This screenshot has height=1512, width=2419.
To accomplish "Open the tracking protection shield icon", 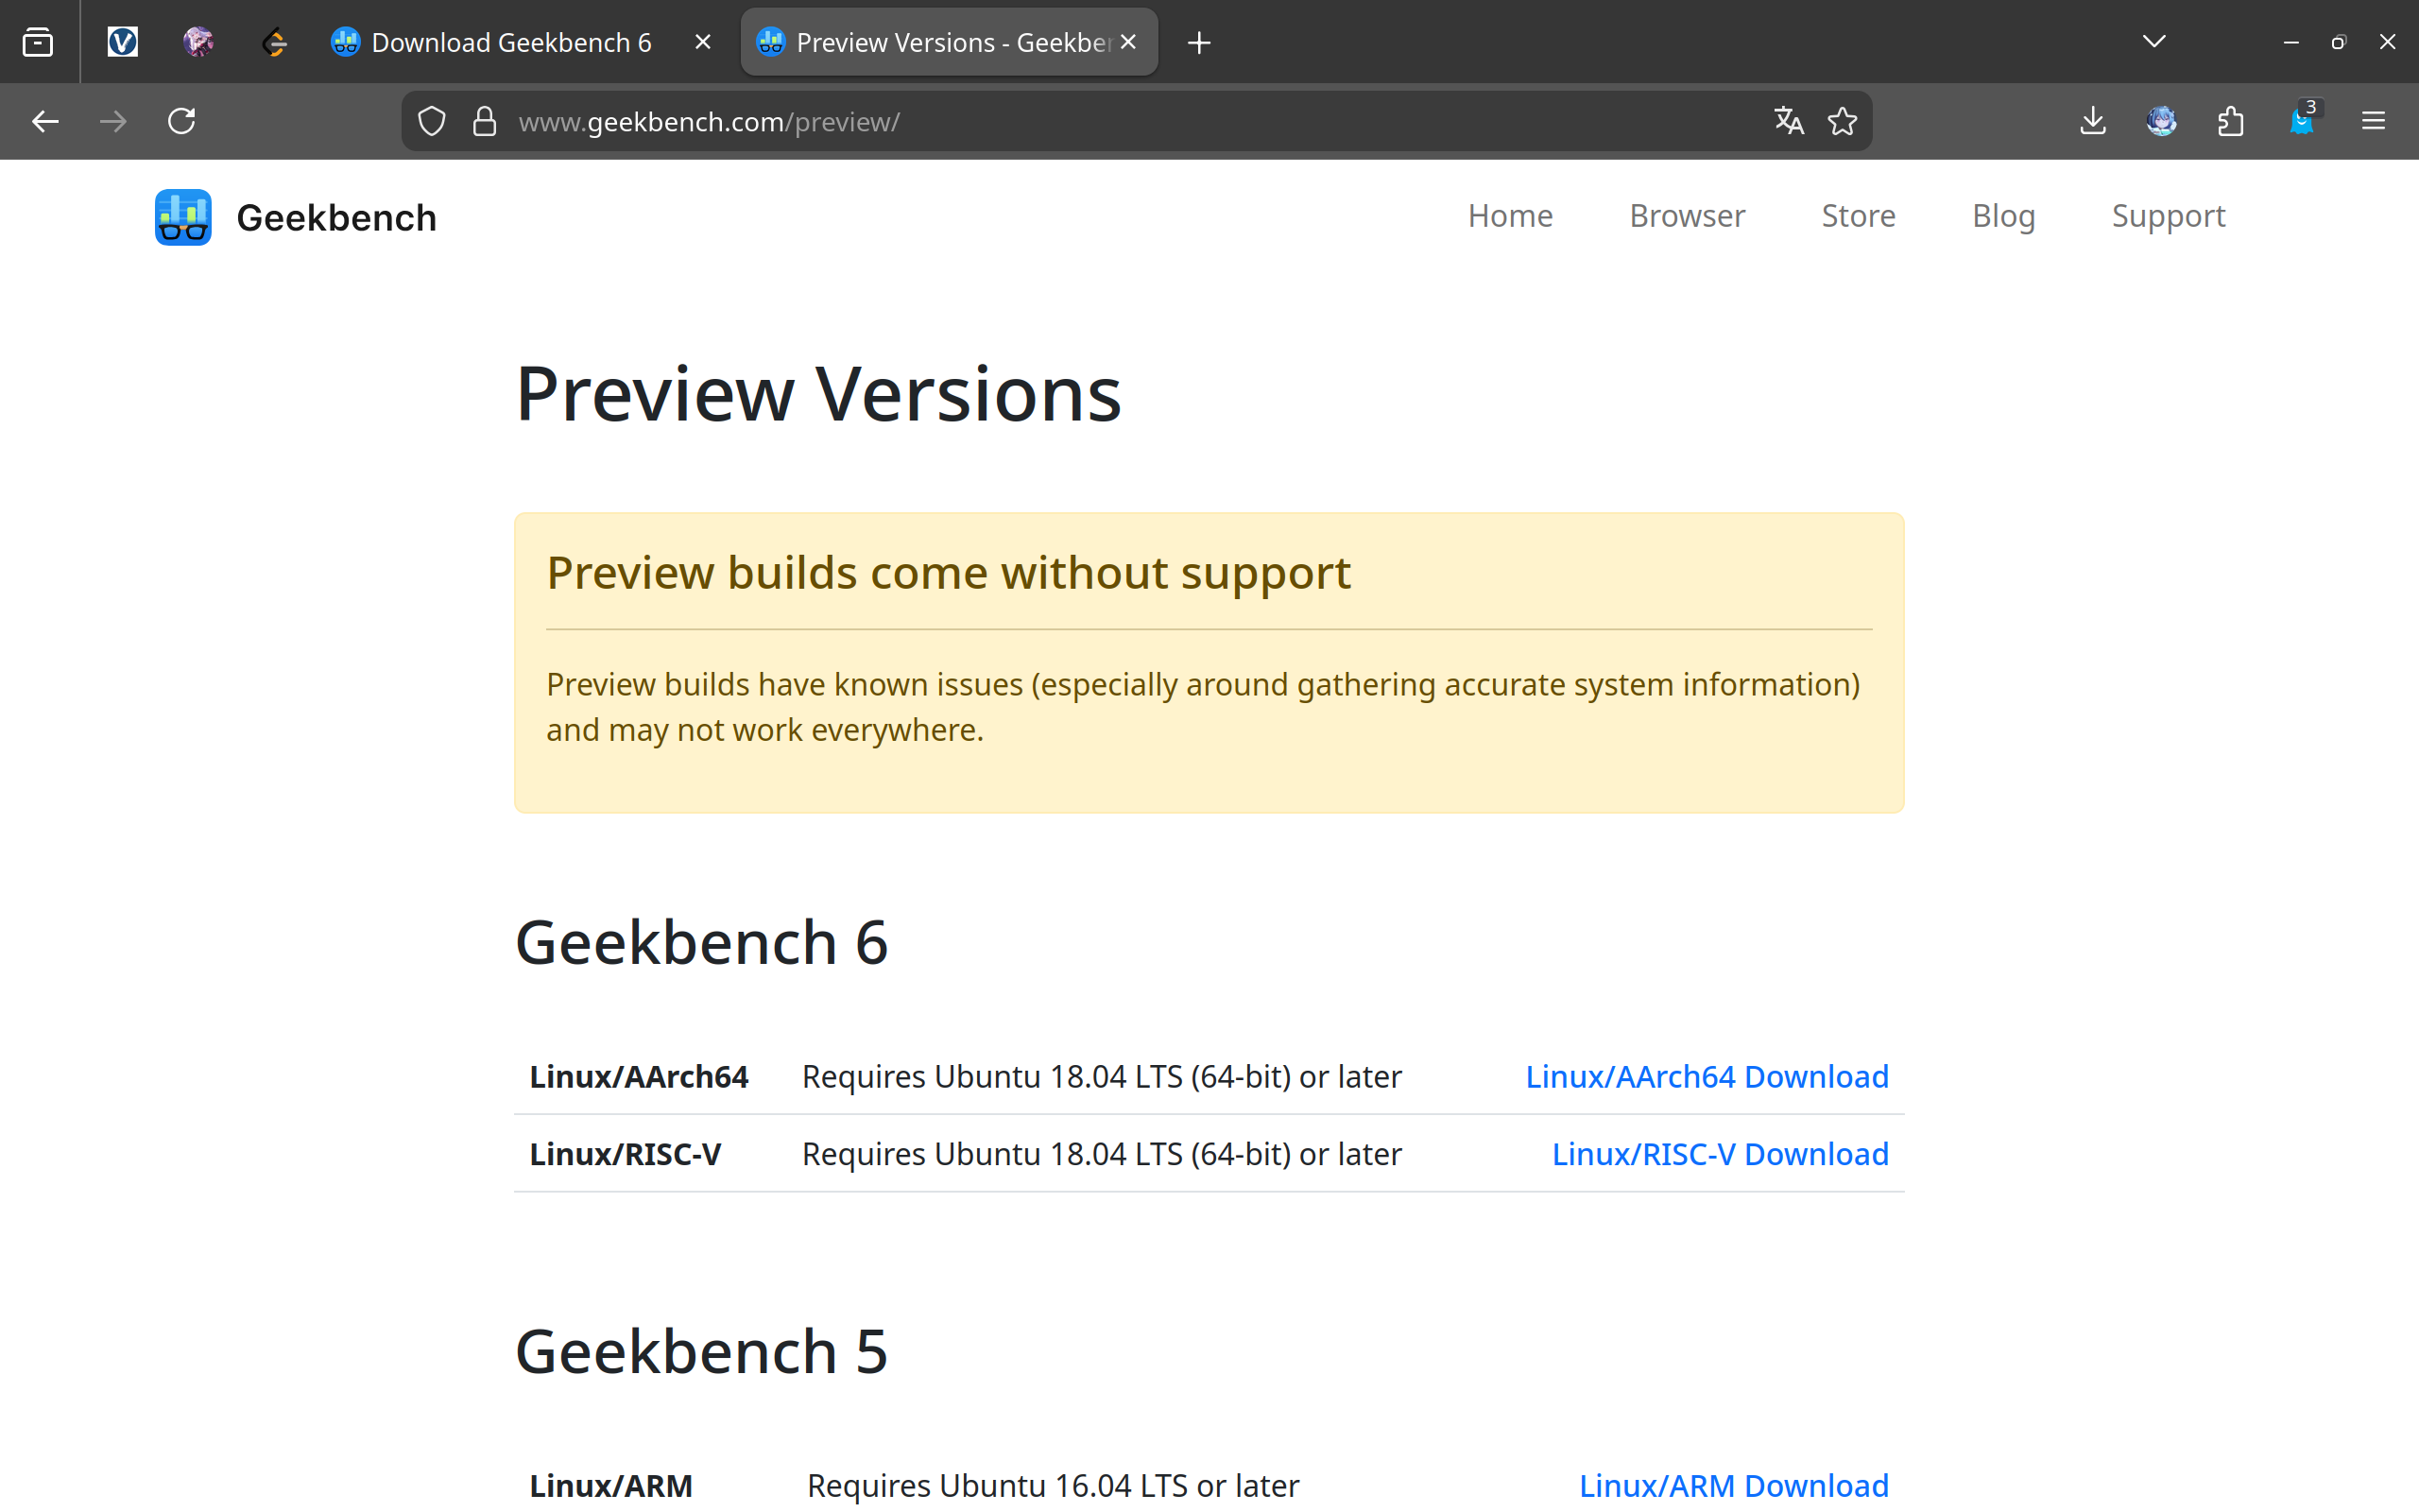I will coord(431,121).
